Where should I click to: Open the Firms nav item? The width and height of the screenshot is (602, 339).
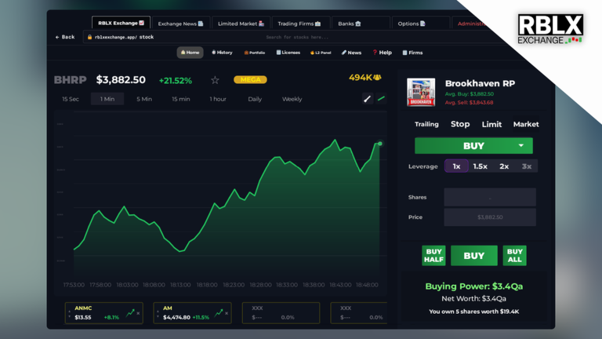click(412, 53)
